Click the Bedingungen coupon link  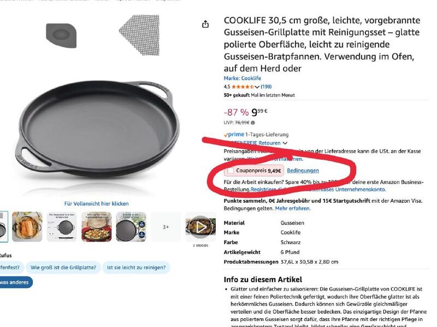tap(303, 171)
